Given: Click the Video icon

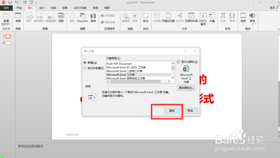Looking at the screenshot, I should 243,16.
